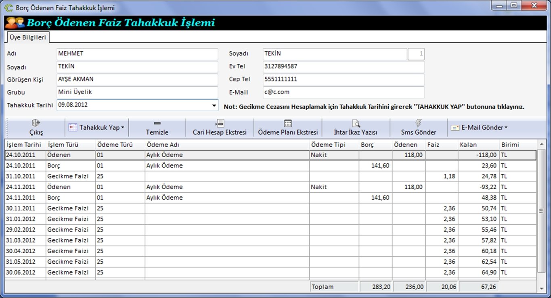Click the Çıkış exit door icon
The height and width of the screenshot is (298, 551).
[36, 123]
